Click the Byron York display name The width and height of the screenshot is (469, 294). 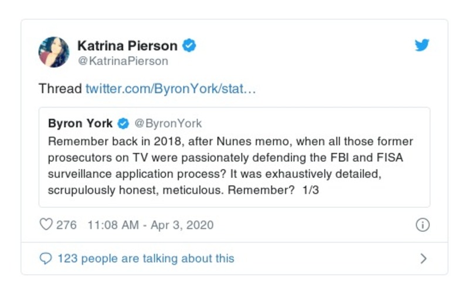pyautogui.click(x=81, y=124)
